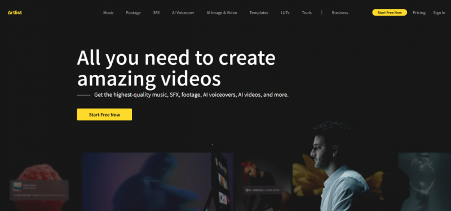Select LUTs in the top navigation
Screen dimensions: 451x211
[285, 12]
